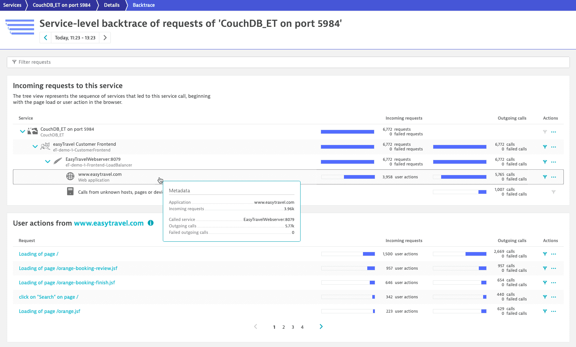
Task: Click info icon beside www.easytravel.com heading
Action: tap(151, 223)
